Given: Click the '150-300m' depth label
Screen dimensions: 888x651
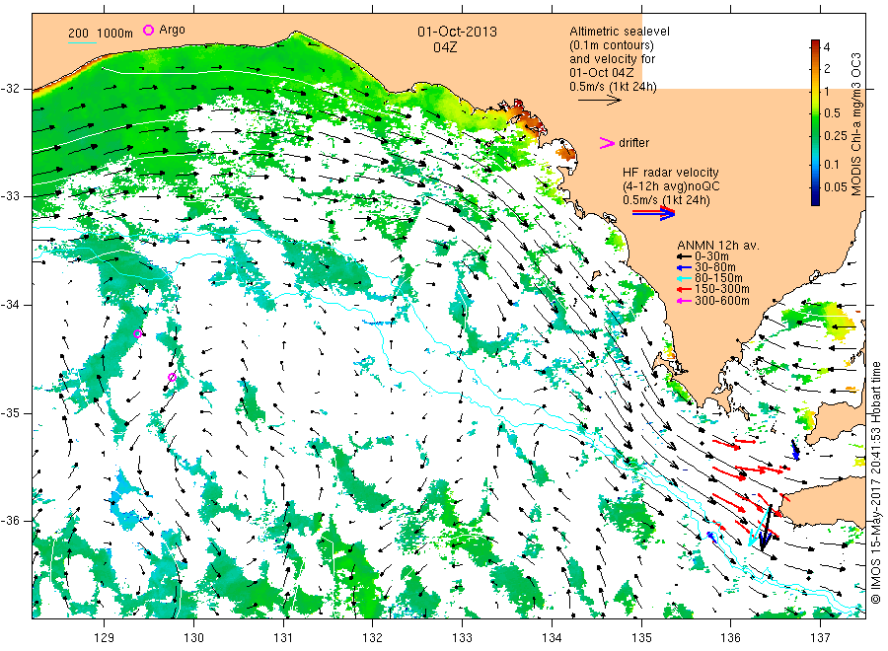Looking at the screenshot, I should coord(722,289).
